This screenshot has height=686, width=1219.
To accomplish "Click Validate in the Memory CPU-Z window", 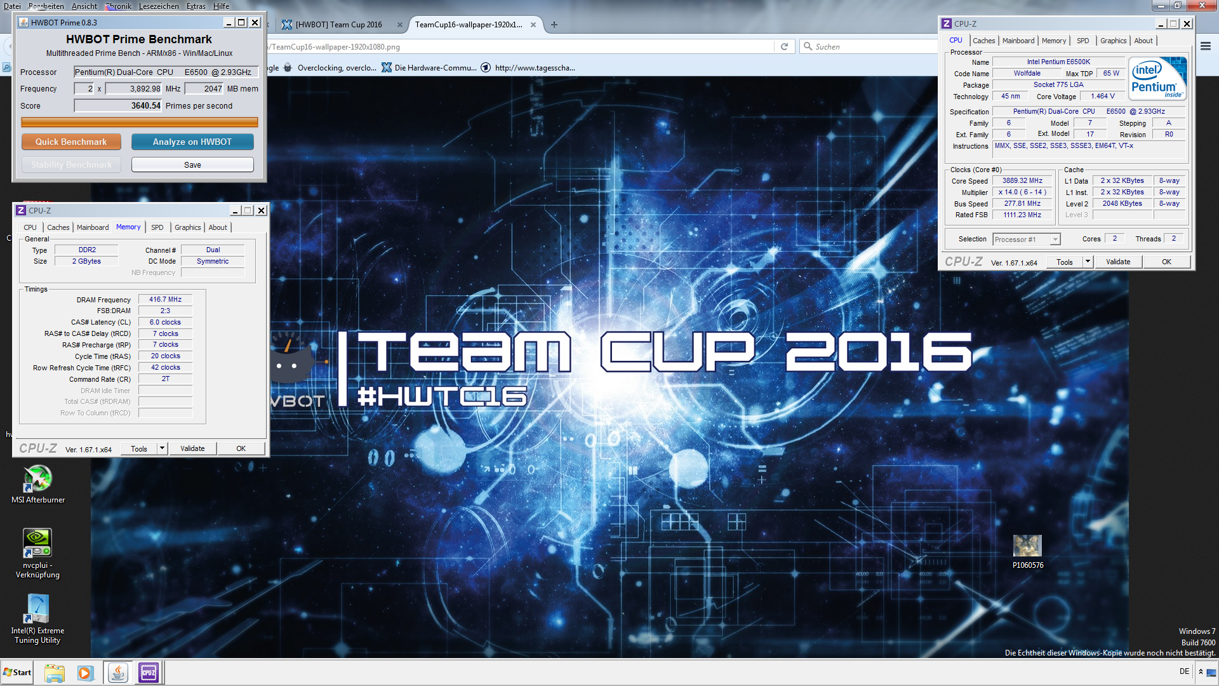I will point(192,448).
